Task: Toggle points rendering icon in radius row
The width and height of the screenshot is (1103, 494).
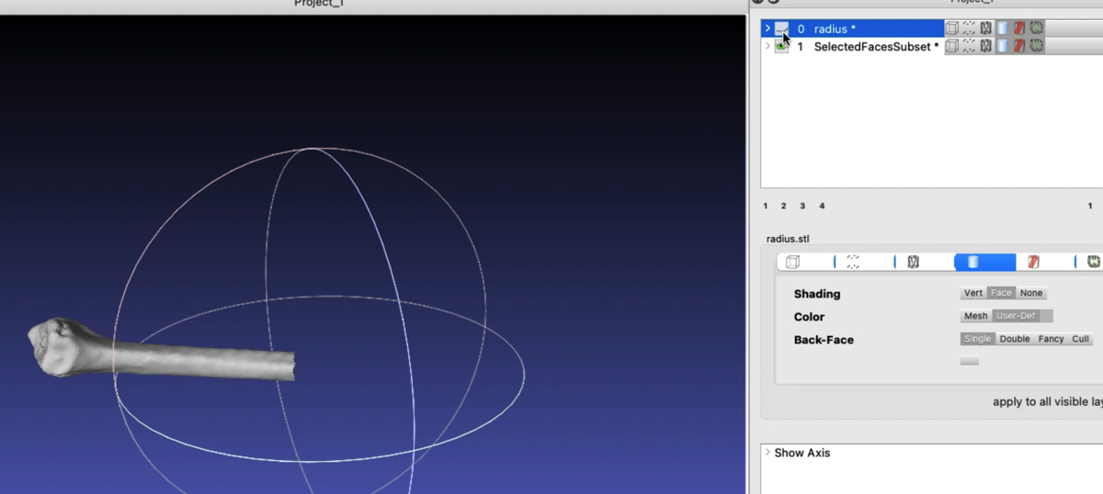Action: [969, 28]
